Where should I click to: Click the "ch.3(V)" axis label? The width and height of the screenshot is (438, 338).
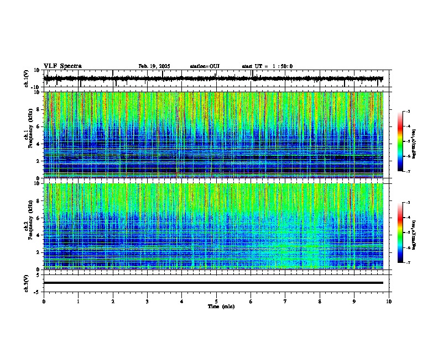[27, 283]
